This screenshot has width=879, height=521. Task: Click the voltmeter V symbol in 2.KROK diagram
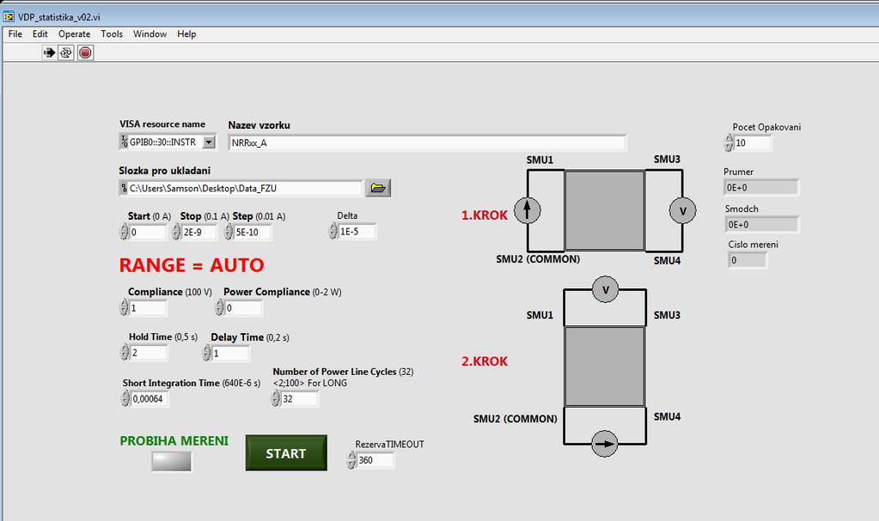coord(605,289)
